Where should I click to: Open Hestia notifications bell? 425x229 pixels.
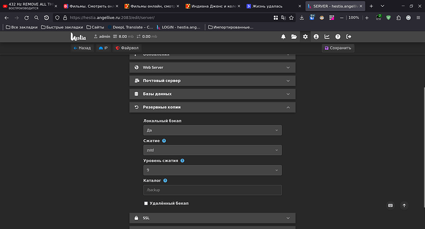click(283, 36)
